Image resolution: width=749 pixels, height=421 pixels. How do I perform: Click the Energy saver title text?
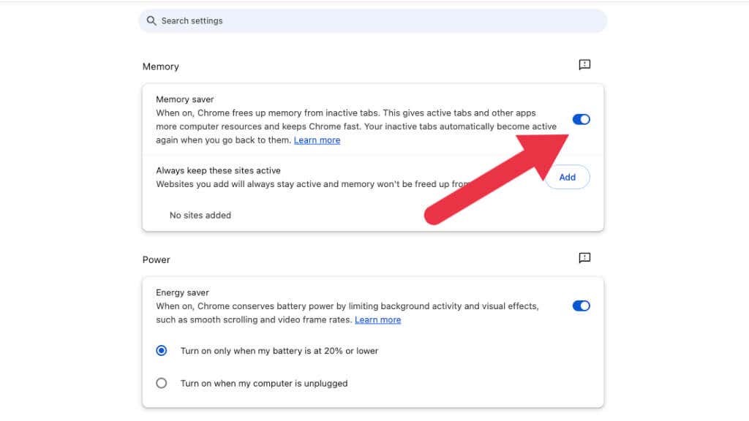182,292
